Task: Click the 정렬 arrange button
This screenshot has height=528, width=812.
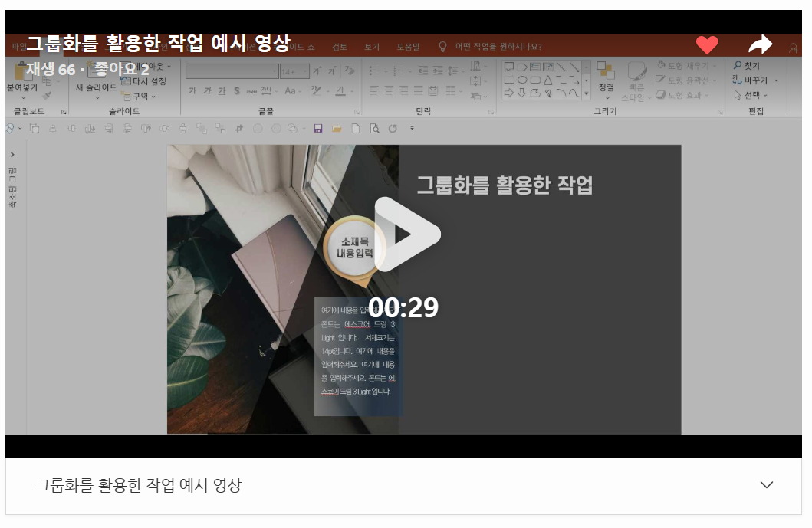Action: tap(606, 80)
